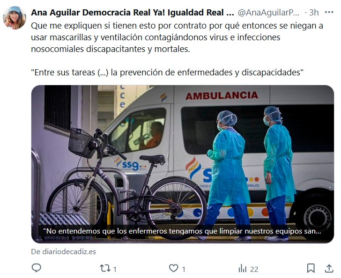Click the reply speech bubble icon
The height and width of the screenshot is (278, 341).
click(37, 268)
